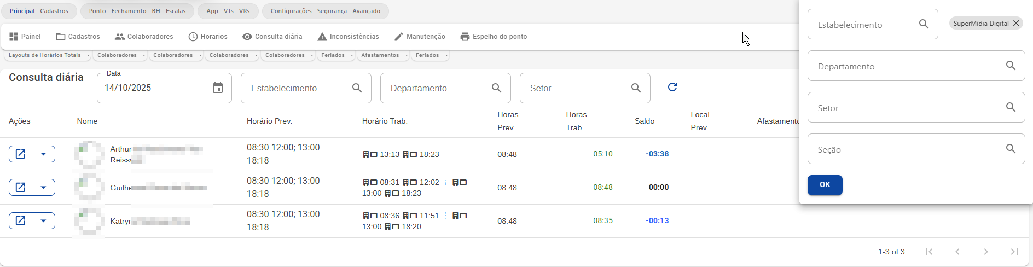Screen dimensions: 1033x267
Task: Open the App menu
Action: [x=212, y=11]
